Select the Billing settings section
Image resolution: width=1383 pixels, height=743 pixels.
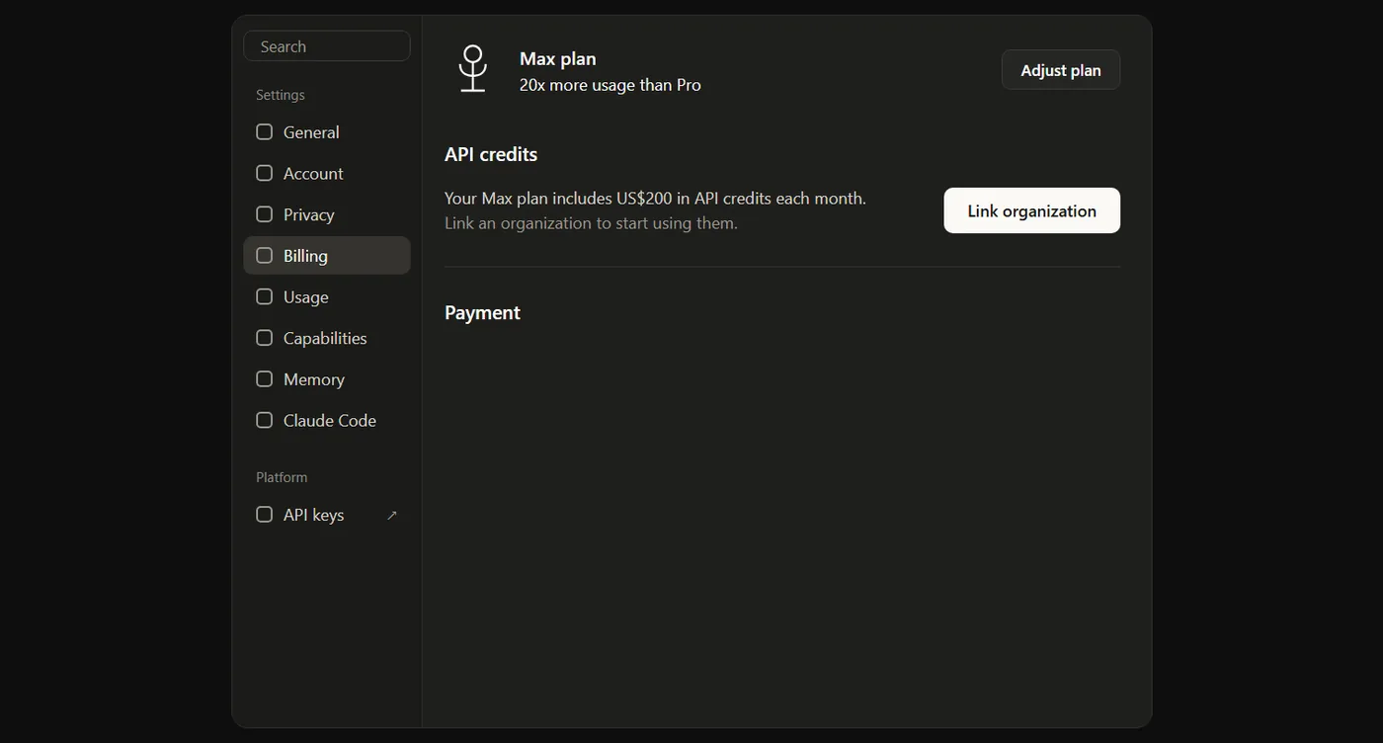point(327,255)
